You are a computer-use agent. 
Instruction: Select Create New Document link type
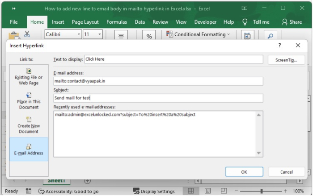(29, 125)
